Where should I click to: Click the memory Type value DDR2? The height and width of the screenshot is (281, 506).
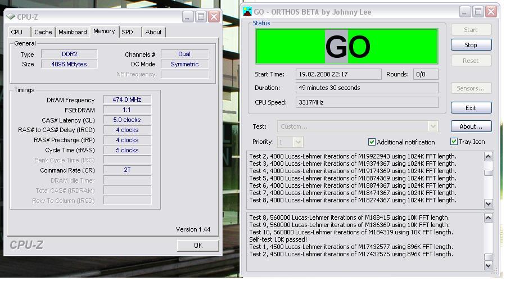pos(69,54)
